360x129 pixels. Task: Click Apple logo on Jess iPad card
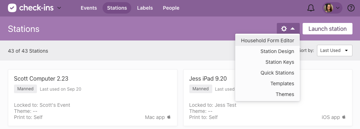[344, 117]
